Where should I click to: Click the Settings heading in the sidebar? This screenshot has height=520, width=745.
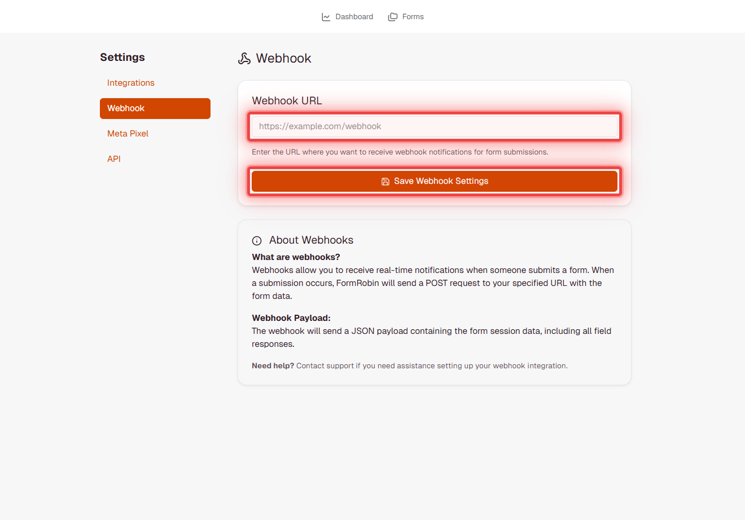(122, 57)
